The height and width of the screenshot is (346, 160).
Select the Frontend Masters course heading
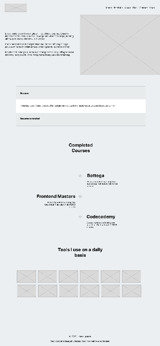coord(56,196)
